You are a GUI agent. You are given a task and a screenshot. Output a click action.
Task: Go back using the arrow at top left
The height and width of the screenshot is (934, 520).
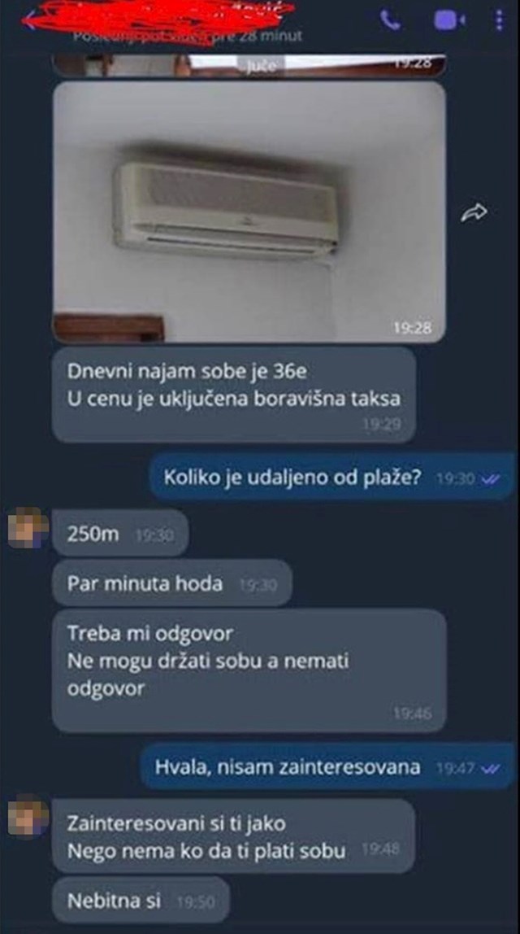[x=28, y=21]
